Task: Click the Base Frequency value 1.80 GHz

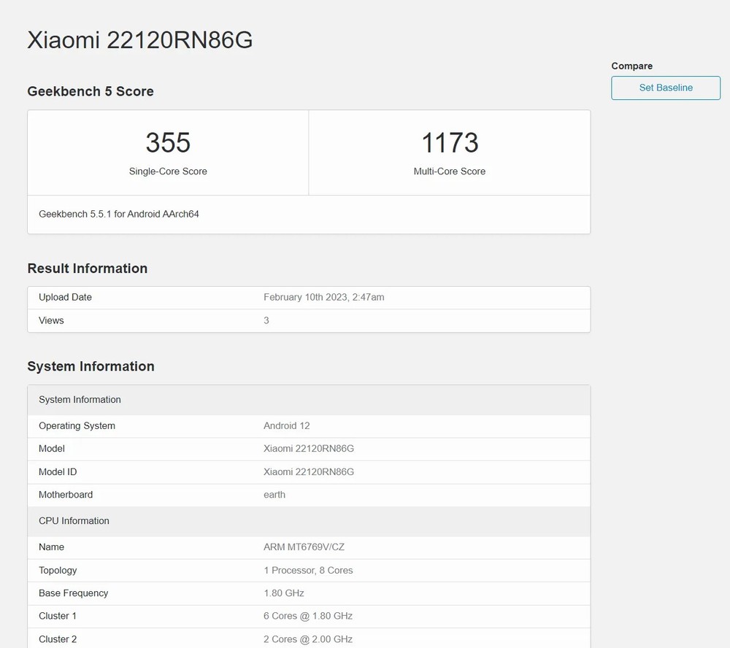Action: [x=284, y=593]
